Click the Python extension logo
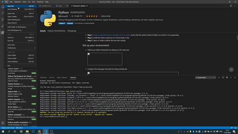Viewport: 238px width, 134px height. (48, 18)
